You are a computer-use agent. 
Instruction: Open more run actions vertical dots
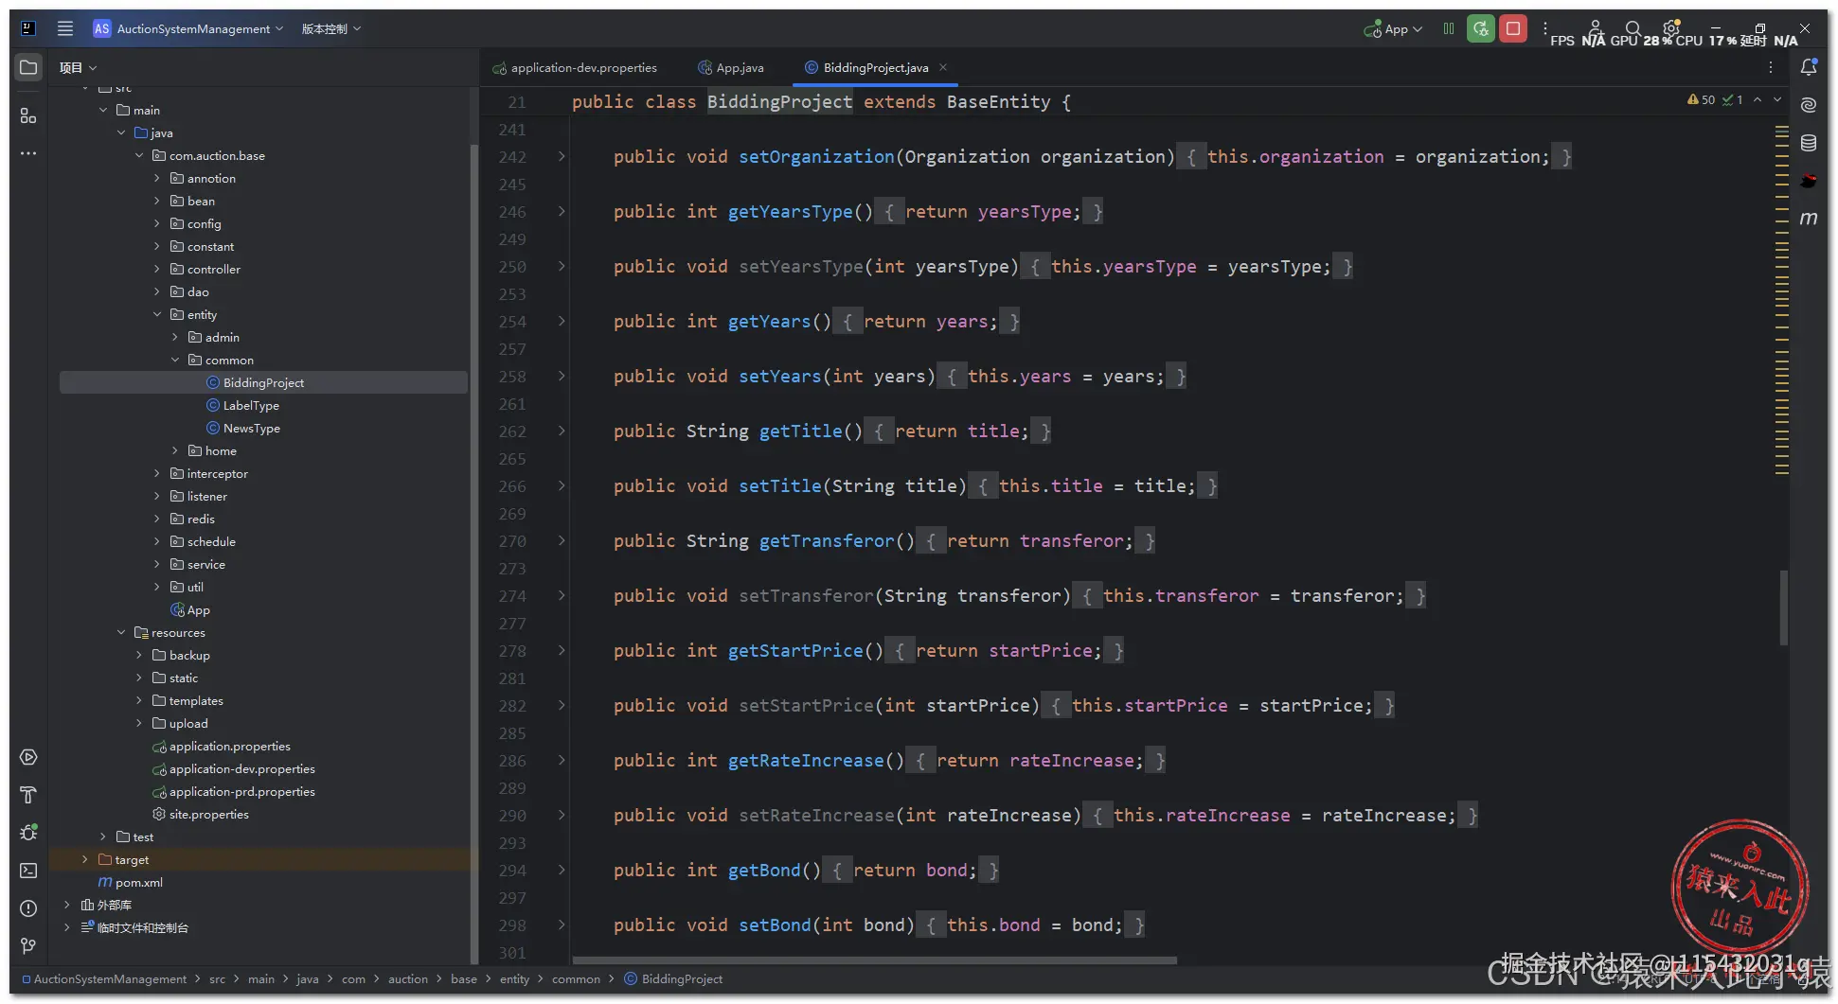1545,28
